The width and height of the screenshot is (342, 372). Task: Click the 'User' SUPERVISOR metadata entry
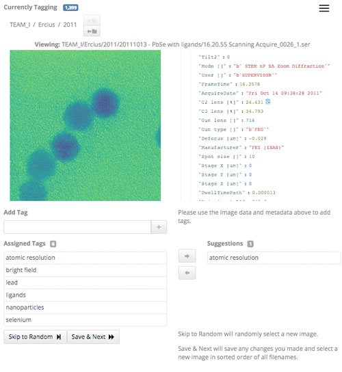[x=238, y=75]
